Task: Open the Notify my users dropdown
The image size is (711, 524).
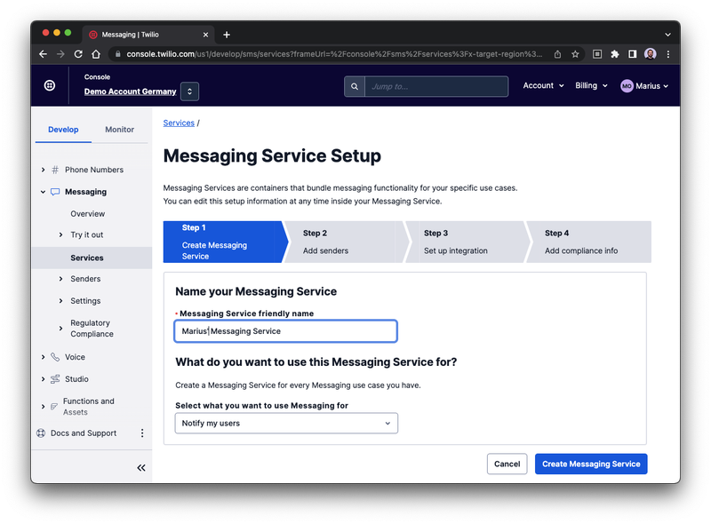Action: [286, 423]
